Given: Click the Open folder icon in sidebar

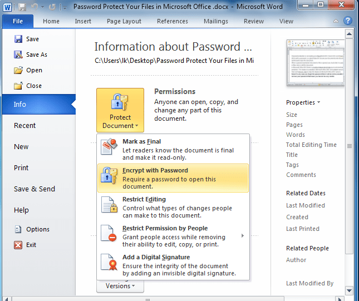Looking at the screenshot, I should click(18, 70).
